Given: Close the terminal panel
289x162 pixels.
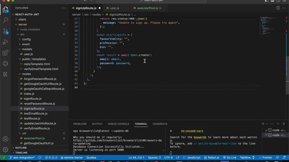Looking at the screenshot, I should [284, 124].
